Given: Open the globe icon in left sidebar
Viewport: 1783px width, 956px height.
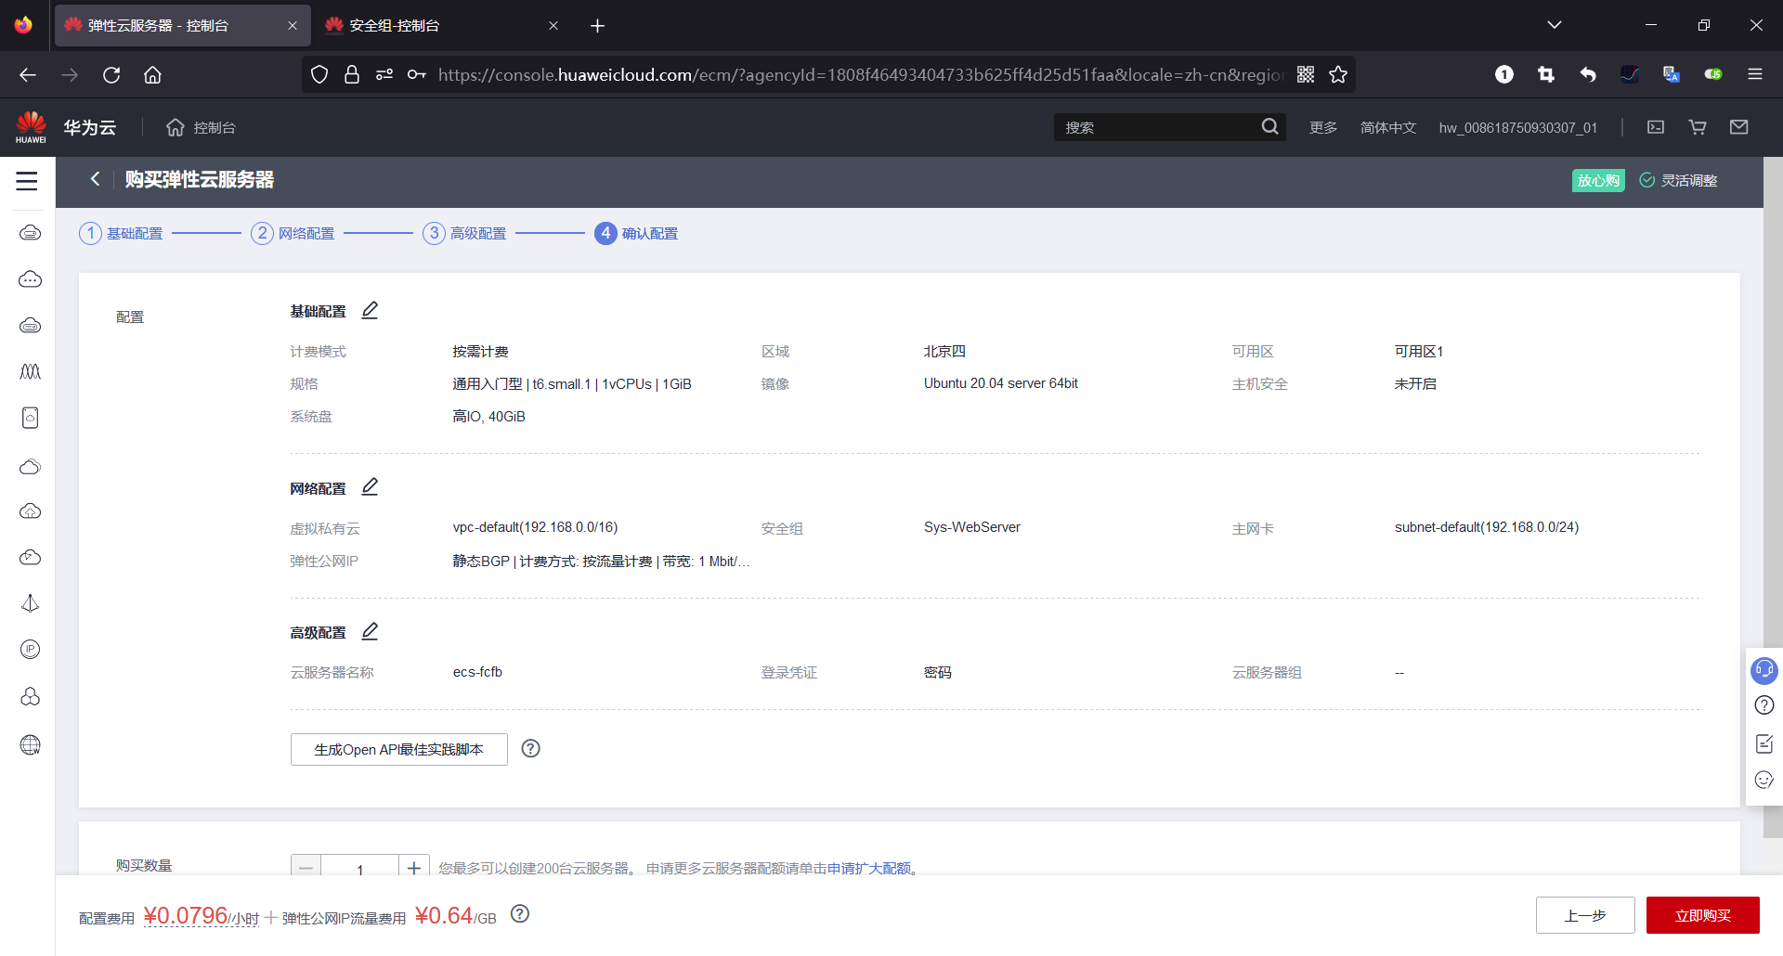Looking at the screenshot, I should (31, 744).
